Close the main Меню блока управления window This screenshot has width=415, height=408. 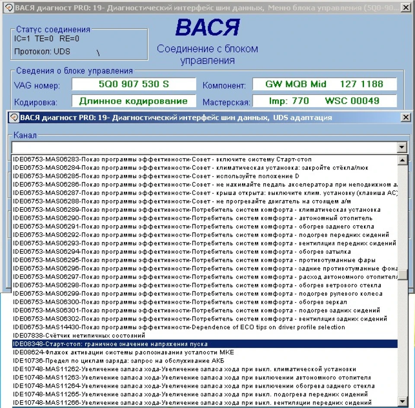[x=405, y=8]
